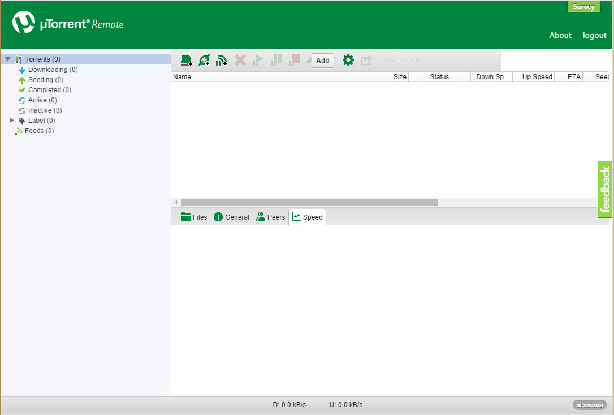614x415 pixels.
Task: Click the Add Torrent from URL icon
Action: pos(204,60)
